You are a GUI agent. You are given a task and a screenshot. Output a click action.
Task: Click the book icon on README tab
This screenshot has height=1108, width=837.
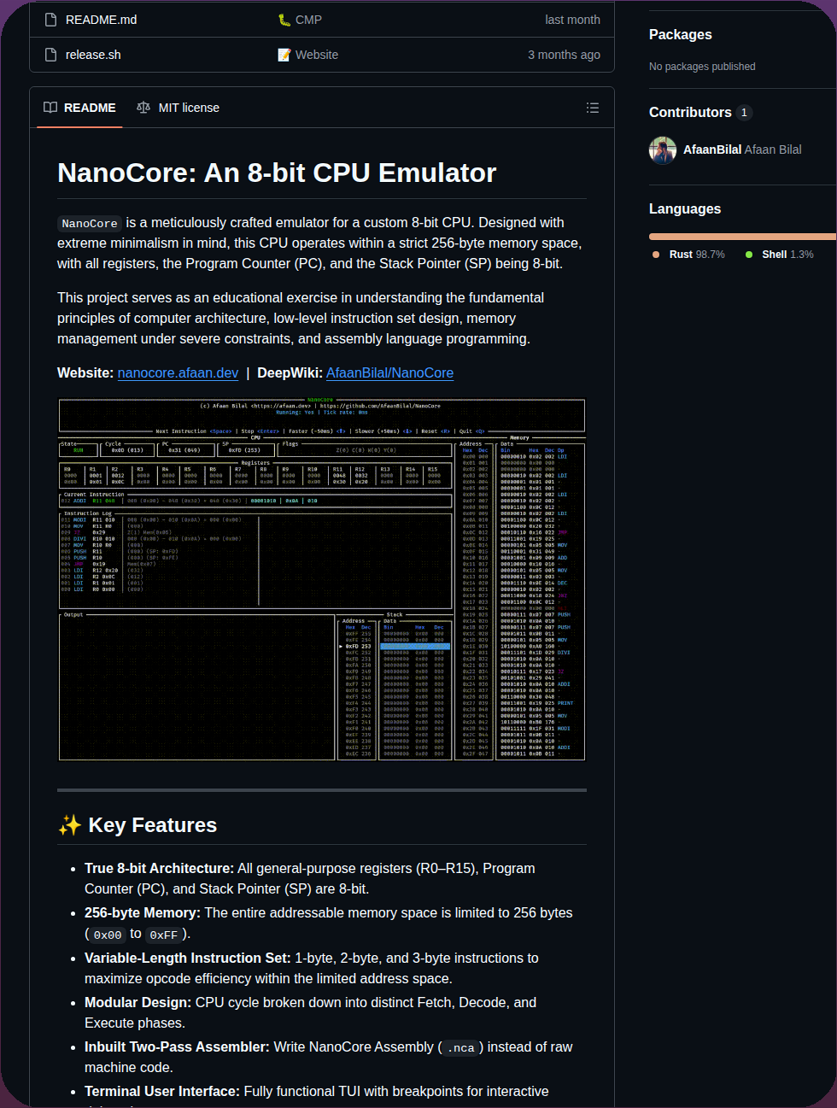(50, 108)
